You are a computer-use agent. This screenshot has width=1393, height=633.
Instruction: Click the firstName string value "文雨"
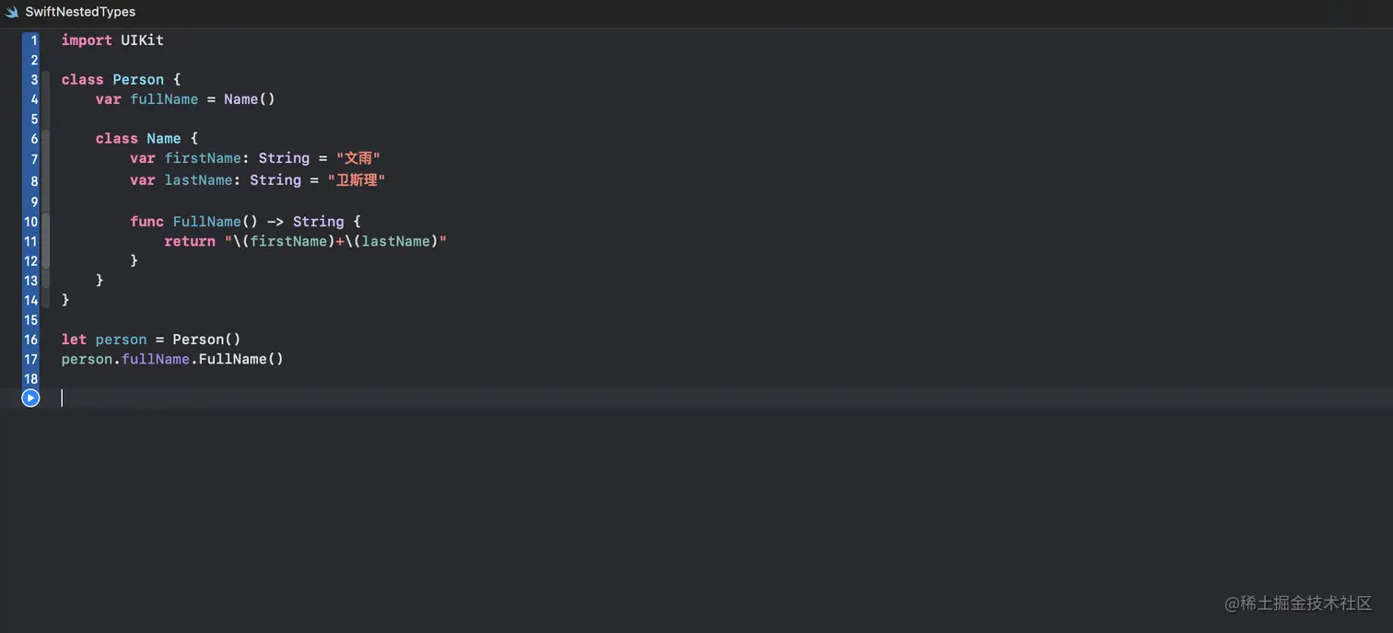point(358,158)
